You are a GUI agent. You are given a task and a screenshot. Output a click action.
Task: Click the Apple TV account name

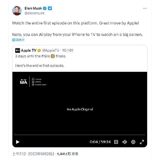29,50
